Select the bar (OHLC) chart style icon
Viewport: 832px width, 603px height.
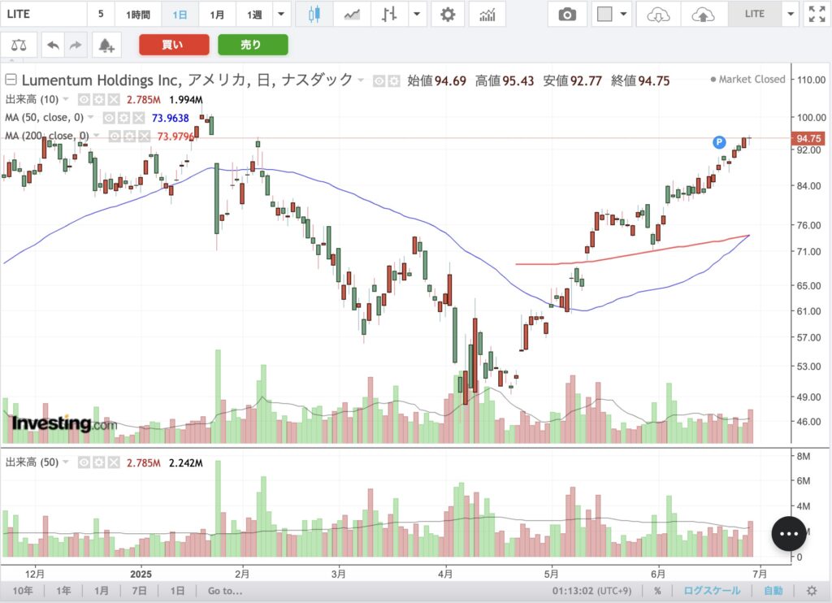[389, 15]
